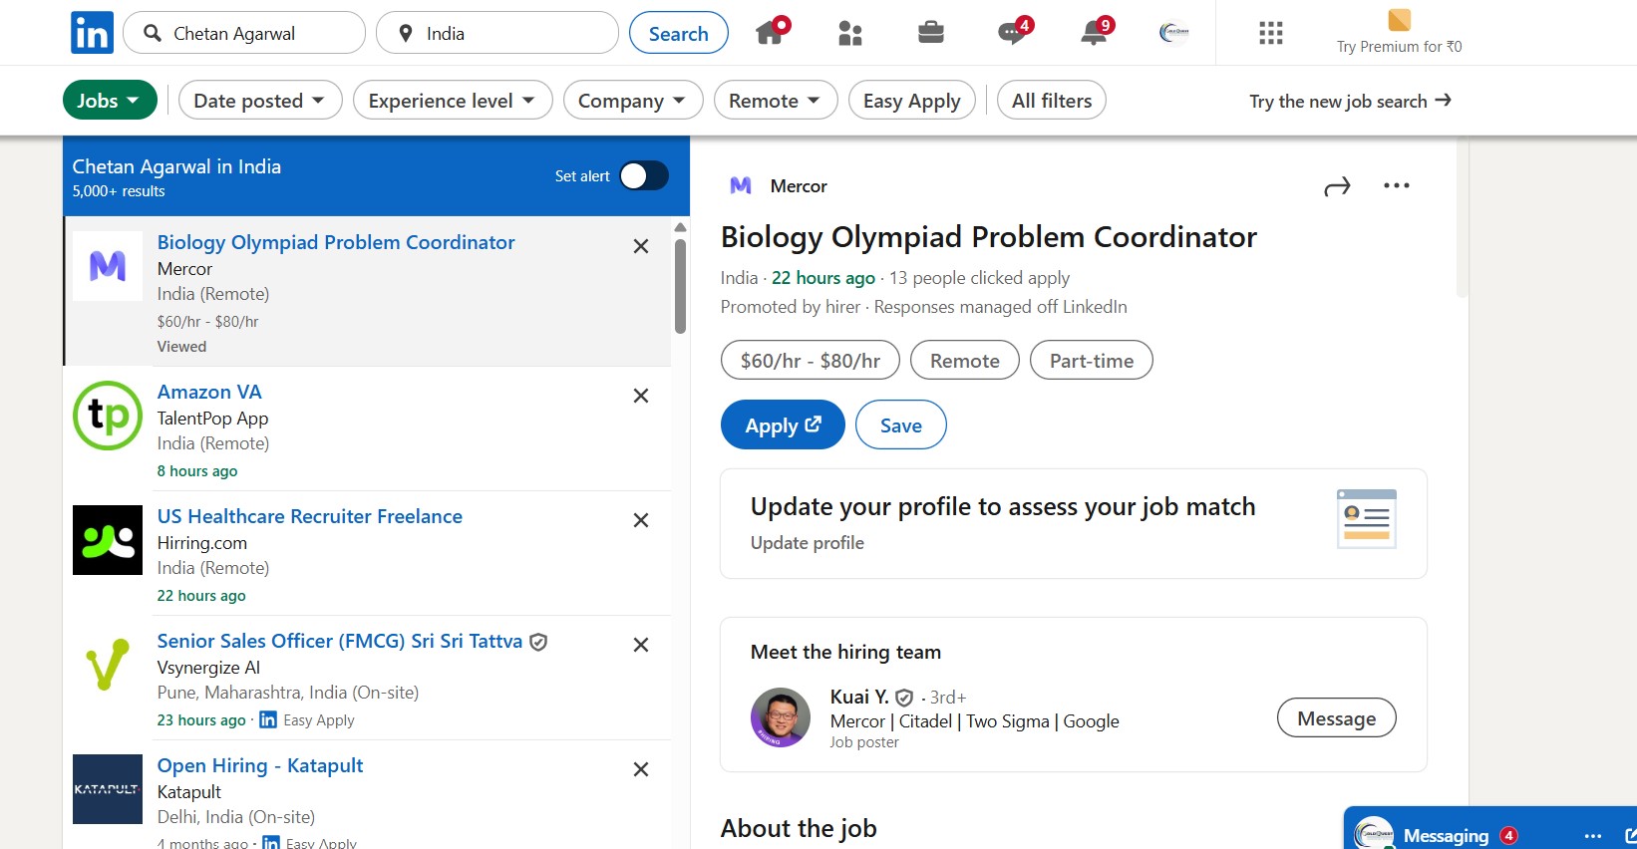The width and height of the screenshot is (1637, 849).
Task: Open the Jobs briefcase icon
Action: click(x=930, y=34)
